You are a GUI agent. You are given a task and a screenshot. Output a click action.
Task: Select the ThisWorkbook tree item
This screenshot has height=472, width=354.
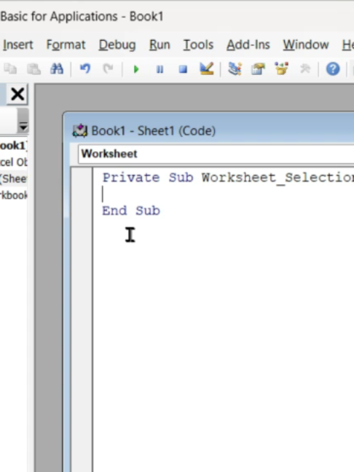pos(14,195)
